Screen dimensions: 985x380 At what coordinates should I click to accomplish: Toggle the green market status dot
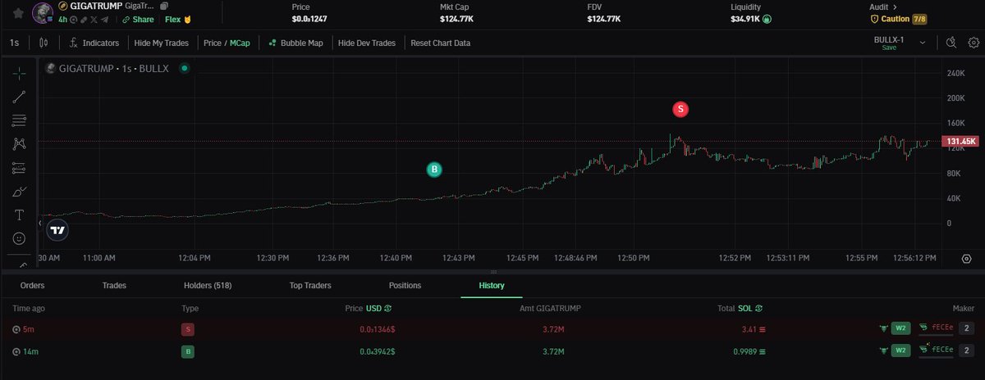coord(185,68)
